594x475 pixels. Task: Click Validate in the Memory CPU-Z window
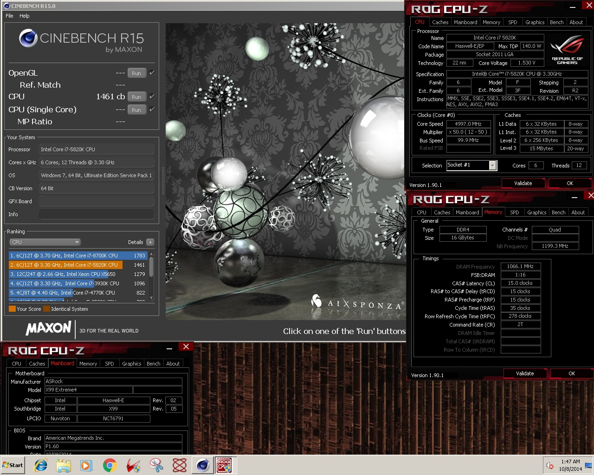point(525,373)
